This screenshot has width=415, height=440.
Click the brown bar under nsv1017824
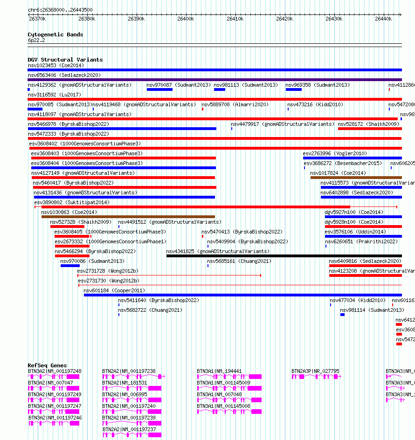pyautogui.click(x=356, y=178)
